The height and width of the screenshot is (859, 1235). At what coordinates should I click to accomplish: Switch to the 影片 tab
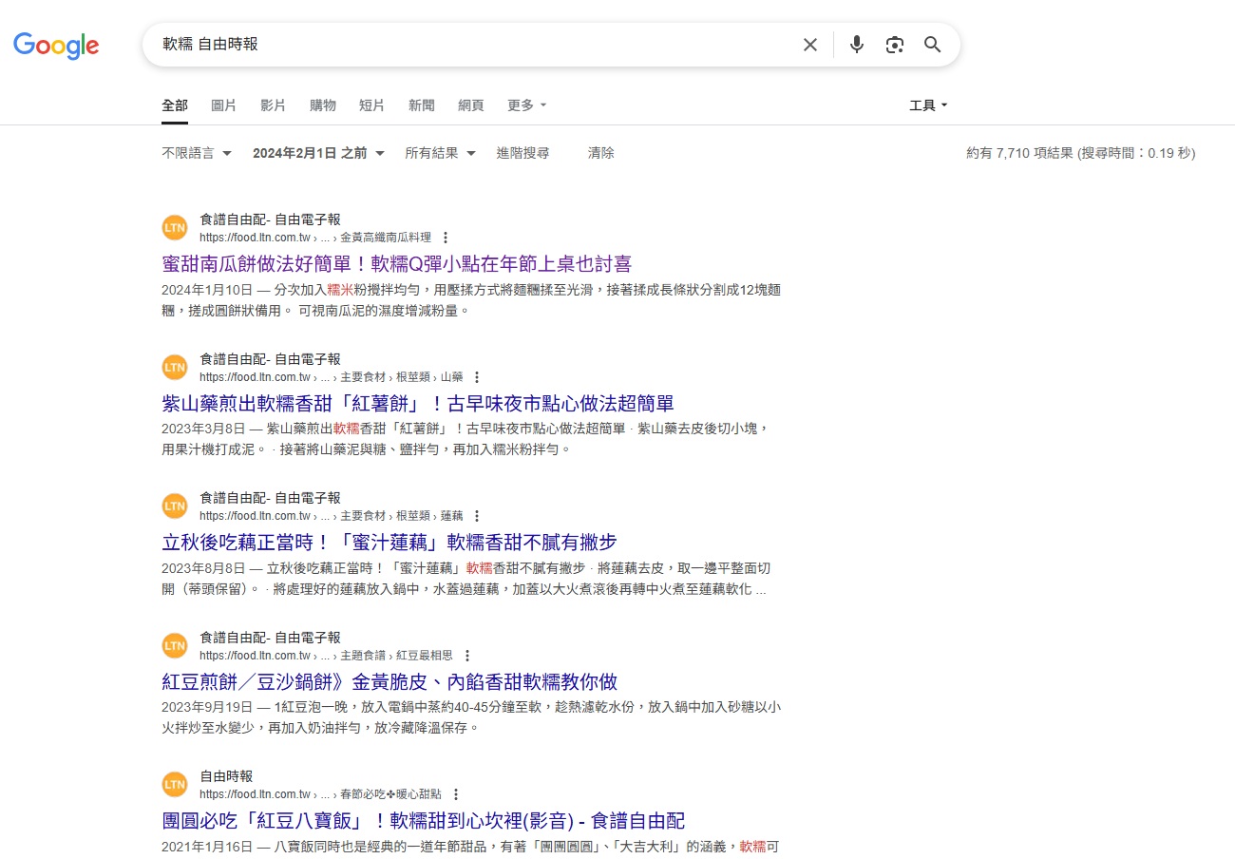tap(274, 105)
